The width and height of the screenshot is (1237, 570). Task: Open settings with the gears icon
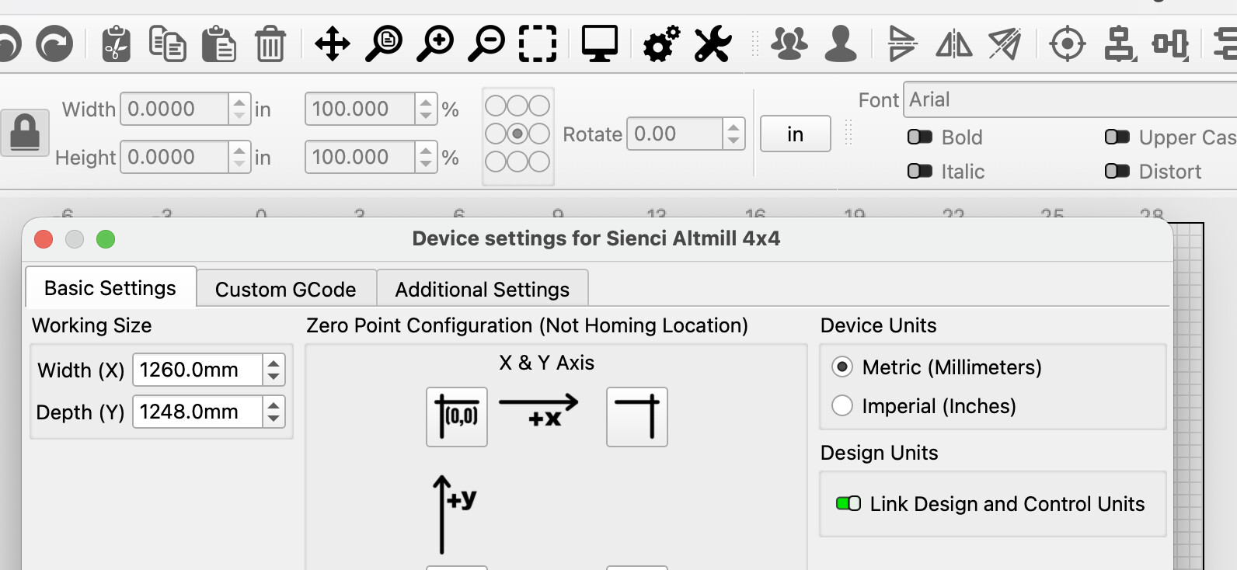click(661, 43)
